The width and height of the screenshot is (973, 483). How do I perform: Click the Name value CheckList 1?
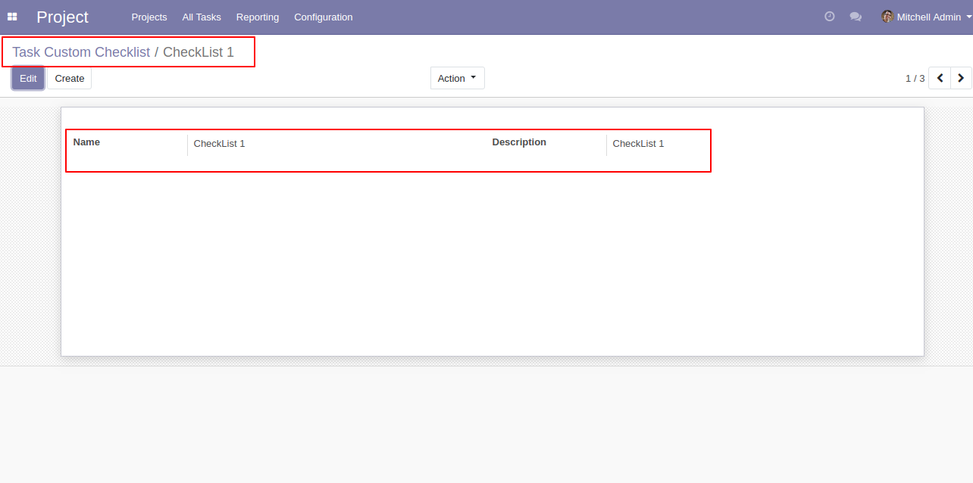tap(220, 143)
